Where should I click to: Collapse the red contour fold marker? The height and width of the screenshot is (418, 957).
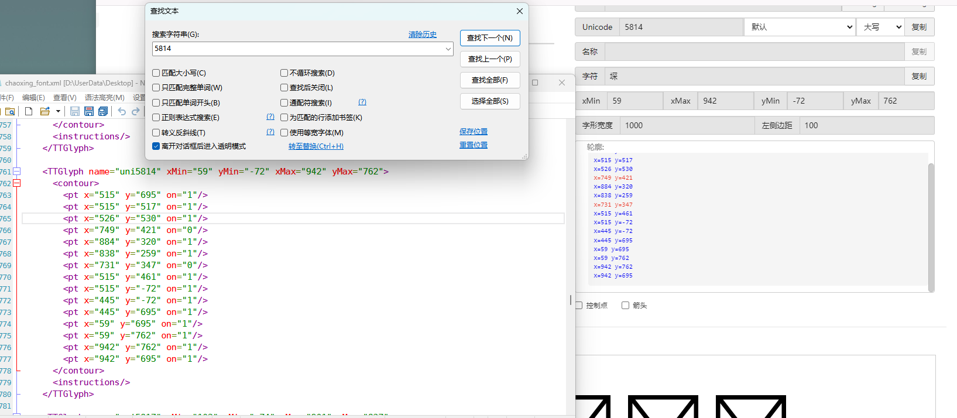pos(17,183)
